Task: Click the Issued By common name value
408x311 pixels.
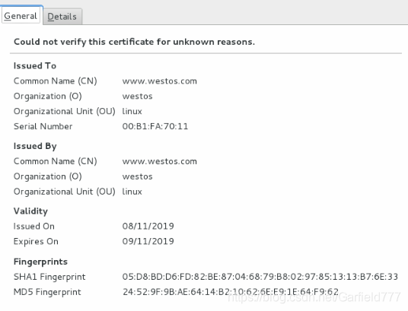Action: 160,161
